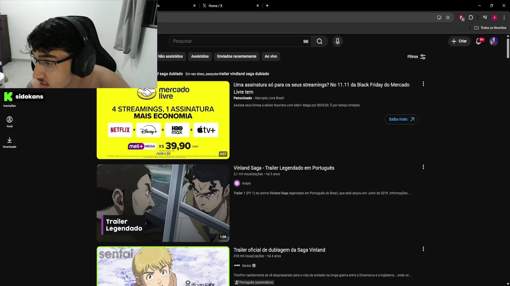This screenshot has width=510, height=286.
Task: Open the YouTube account avatar menu
Action: tap(494, 41)
